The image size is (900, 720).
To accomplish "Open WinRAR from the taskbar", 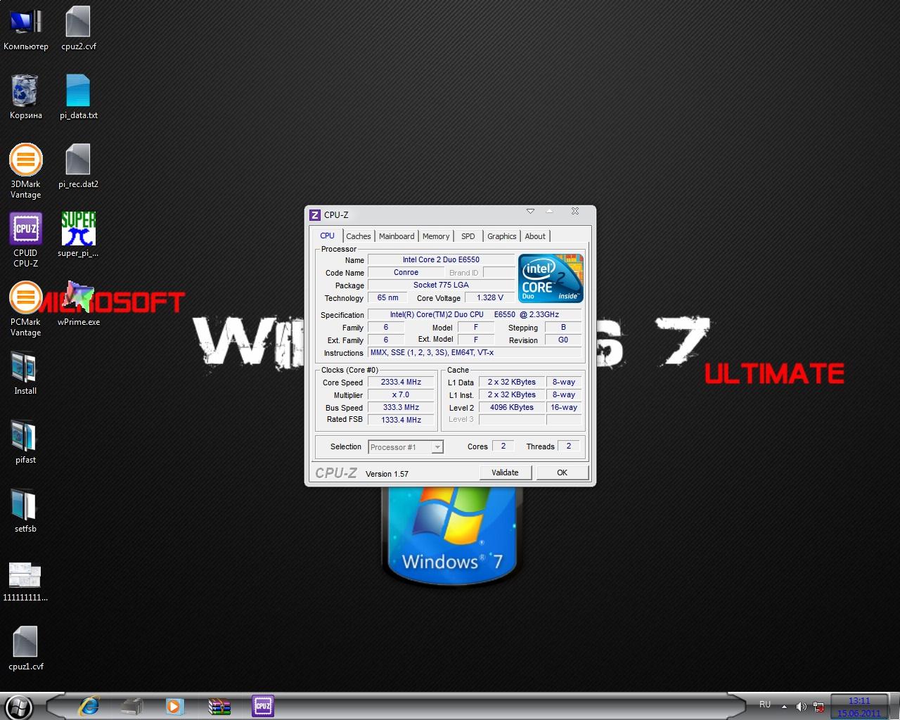I will (219, 706).
